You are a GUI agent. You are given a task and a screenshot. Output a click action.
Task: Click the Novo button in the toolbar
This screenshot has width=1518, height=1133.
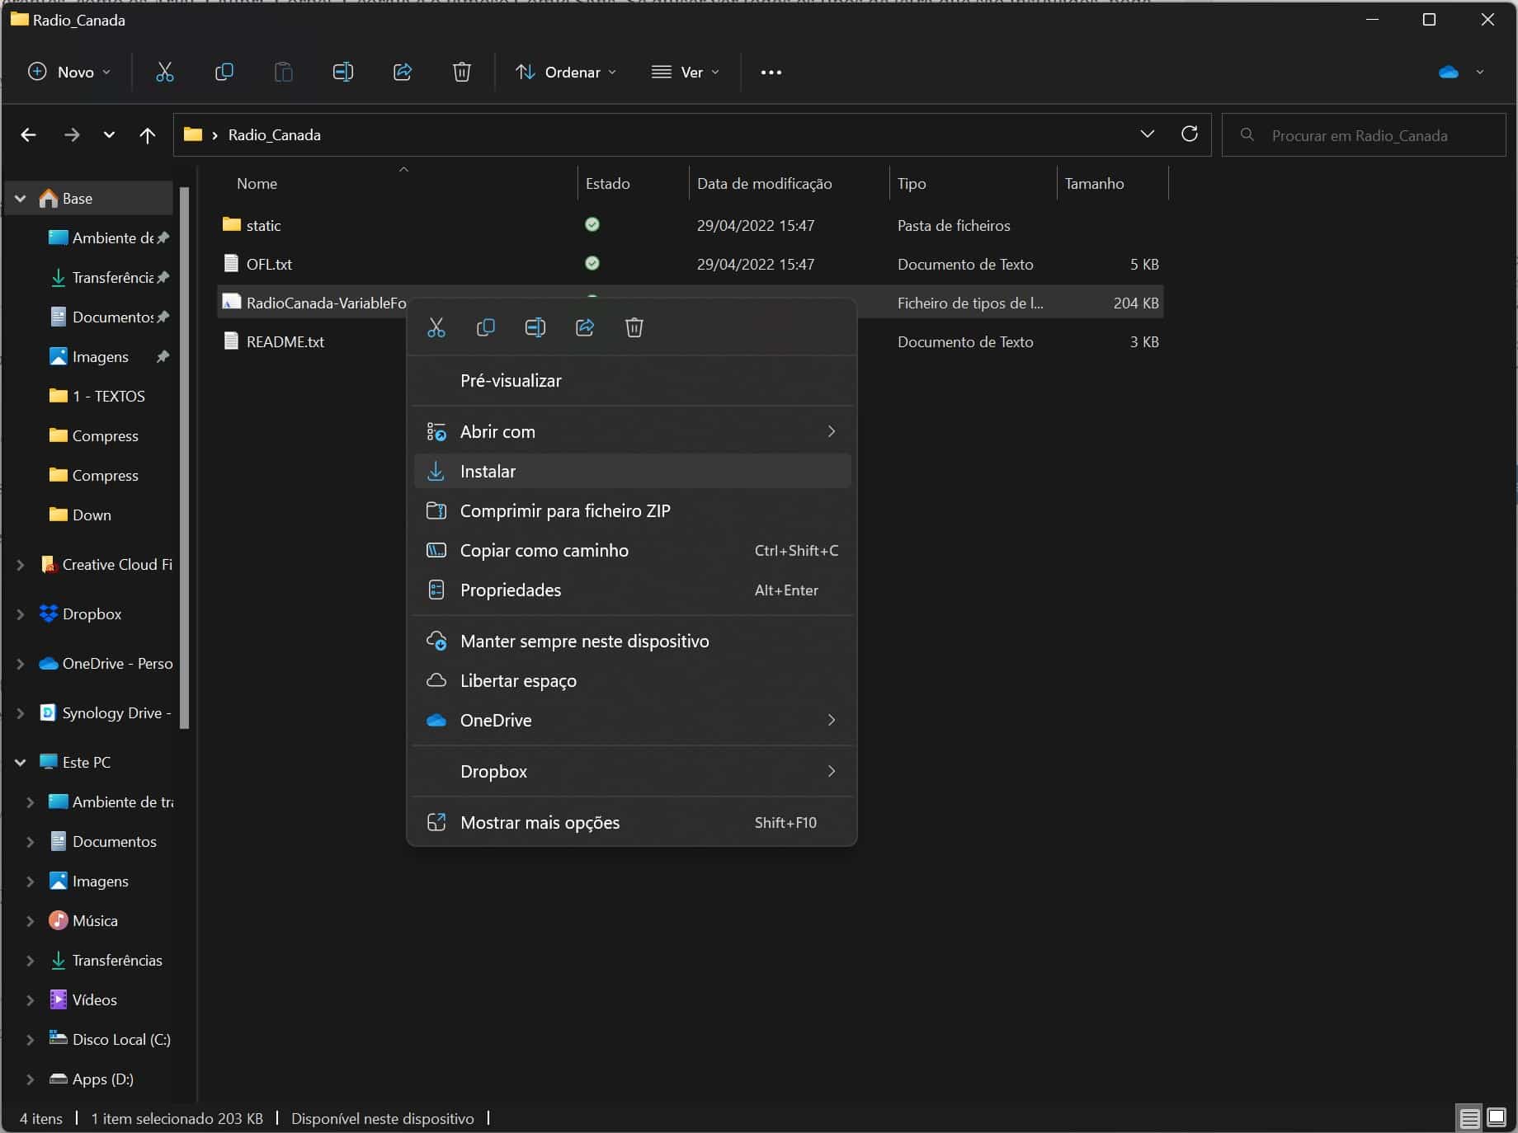coord(69,73)
